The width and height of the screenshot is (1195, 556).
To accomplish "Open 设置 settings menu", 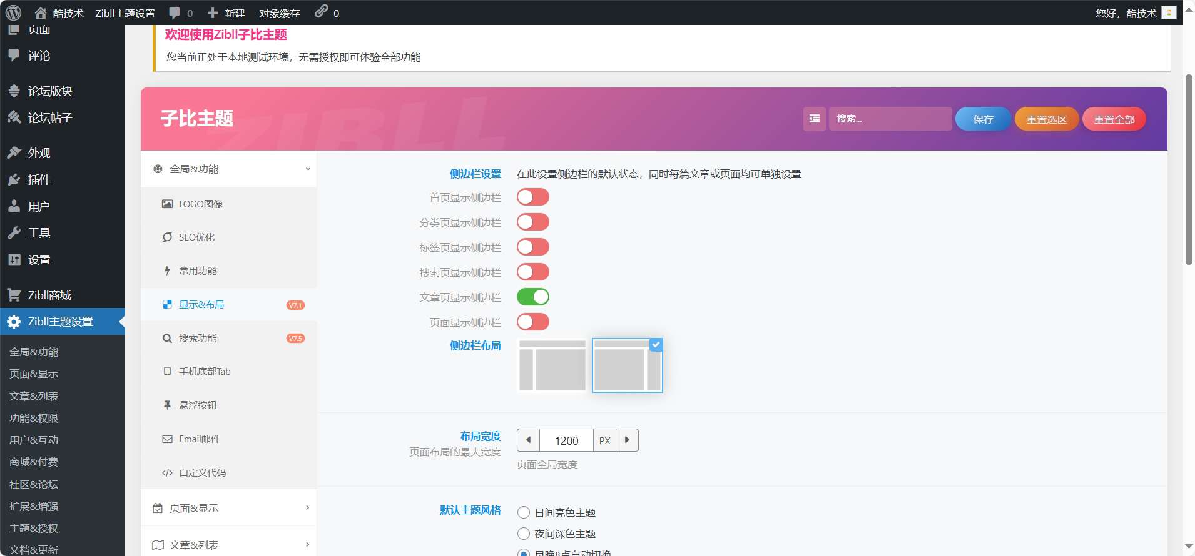I will click(x=39, y=260).
